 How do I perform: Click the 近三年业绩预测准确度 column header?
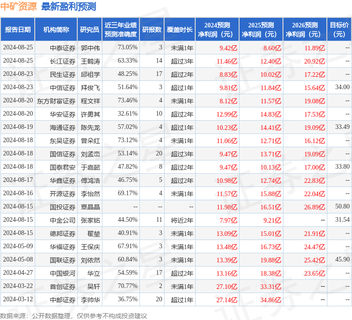coord(121,30)
